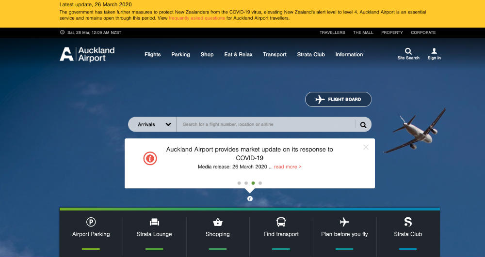Viewport: 485px width, 257px height.
Task: Click the Shopping basket icon
Action: tap(218, 222)
